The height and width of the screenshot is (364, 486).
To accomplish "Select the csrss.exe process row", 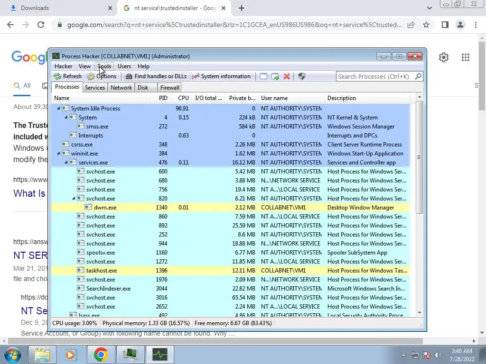I will tap(231, 144).
